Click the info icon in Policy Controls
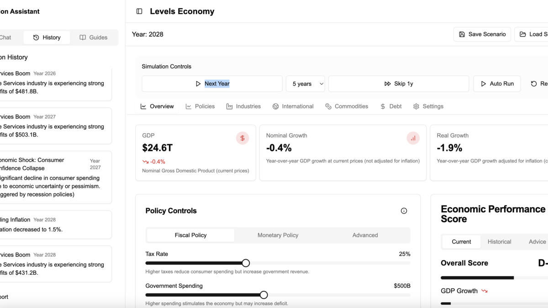Image resolution: width=548 pixels, height=308 pixels. click(404, 210)
